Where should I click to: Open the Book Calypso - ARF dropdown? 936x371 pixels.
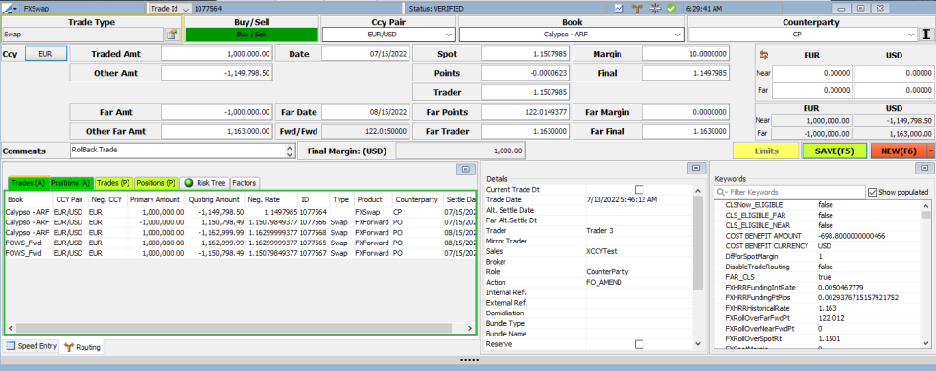(x=677, y=35)
